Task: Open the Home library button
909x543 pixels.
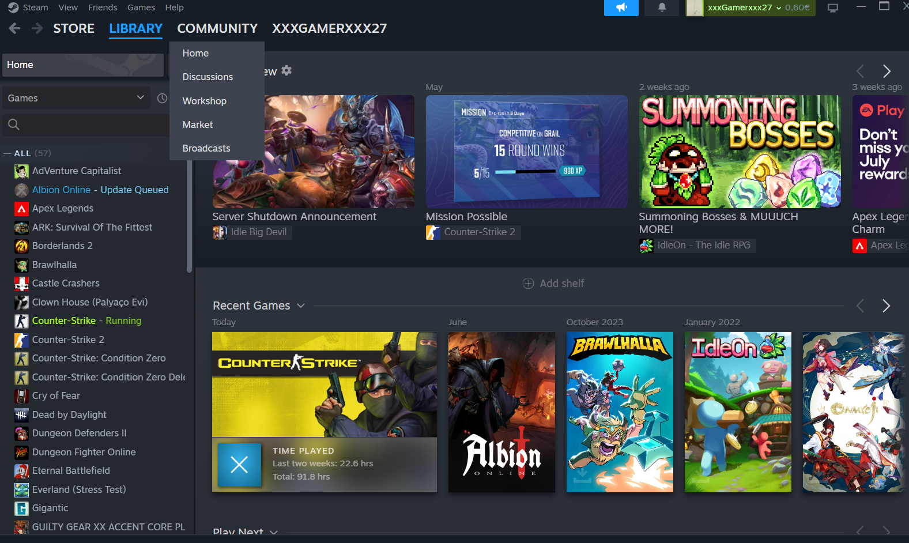Action: pos(83,65)
